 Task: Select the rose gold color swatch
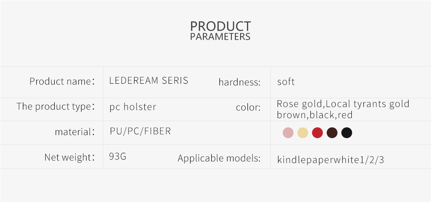pos(288,133)
